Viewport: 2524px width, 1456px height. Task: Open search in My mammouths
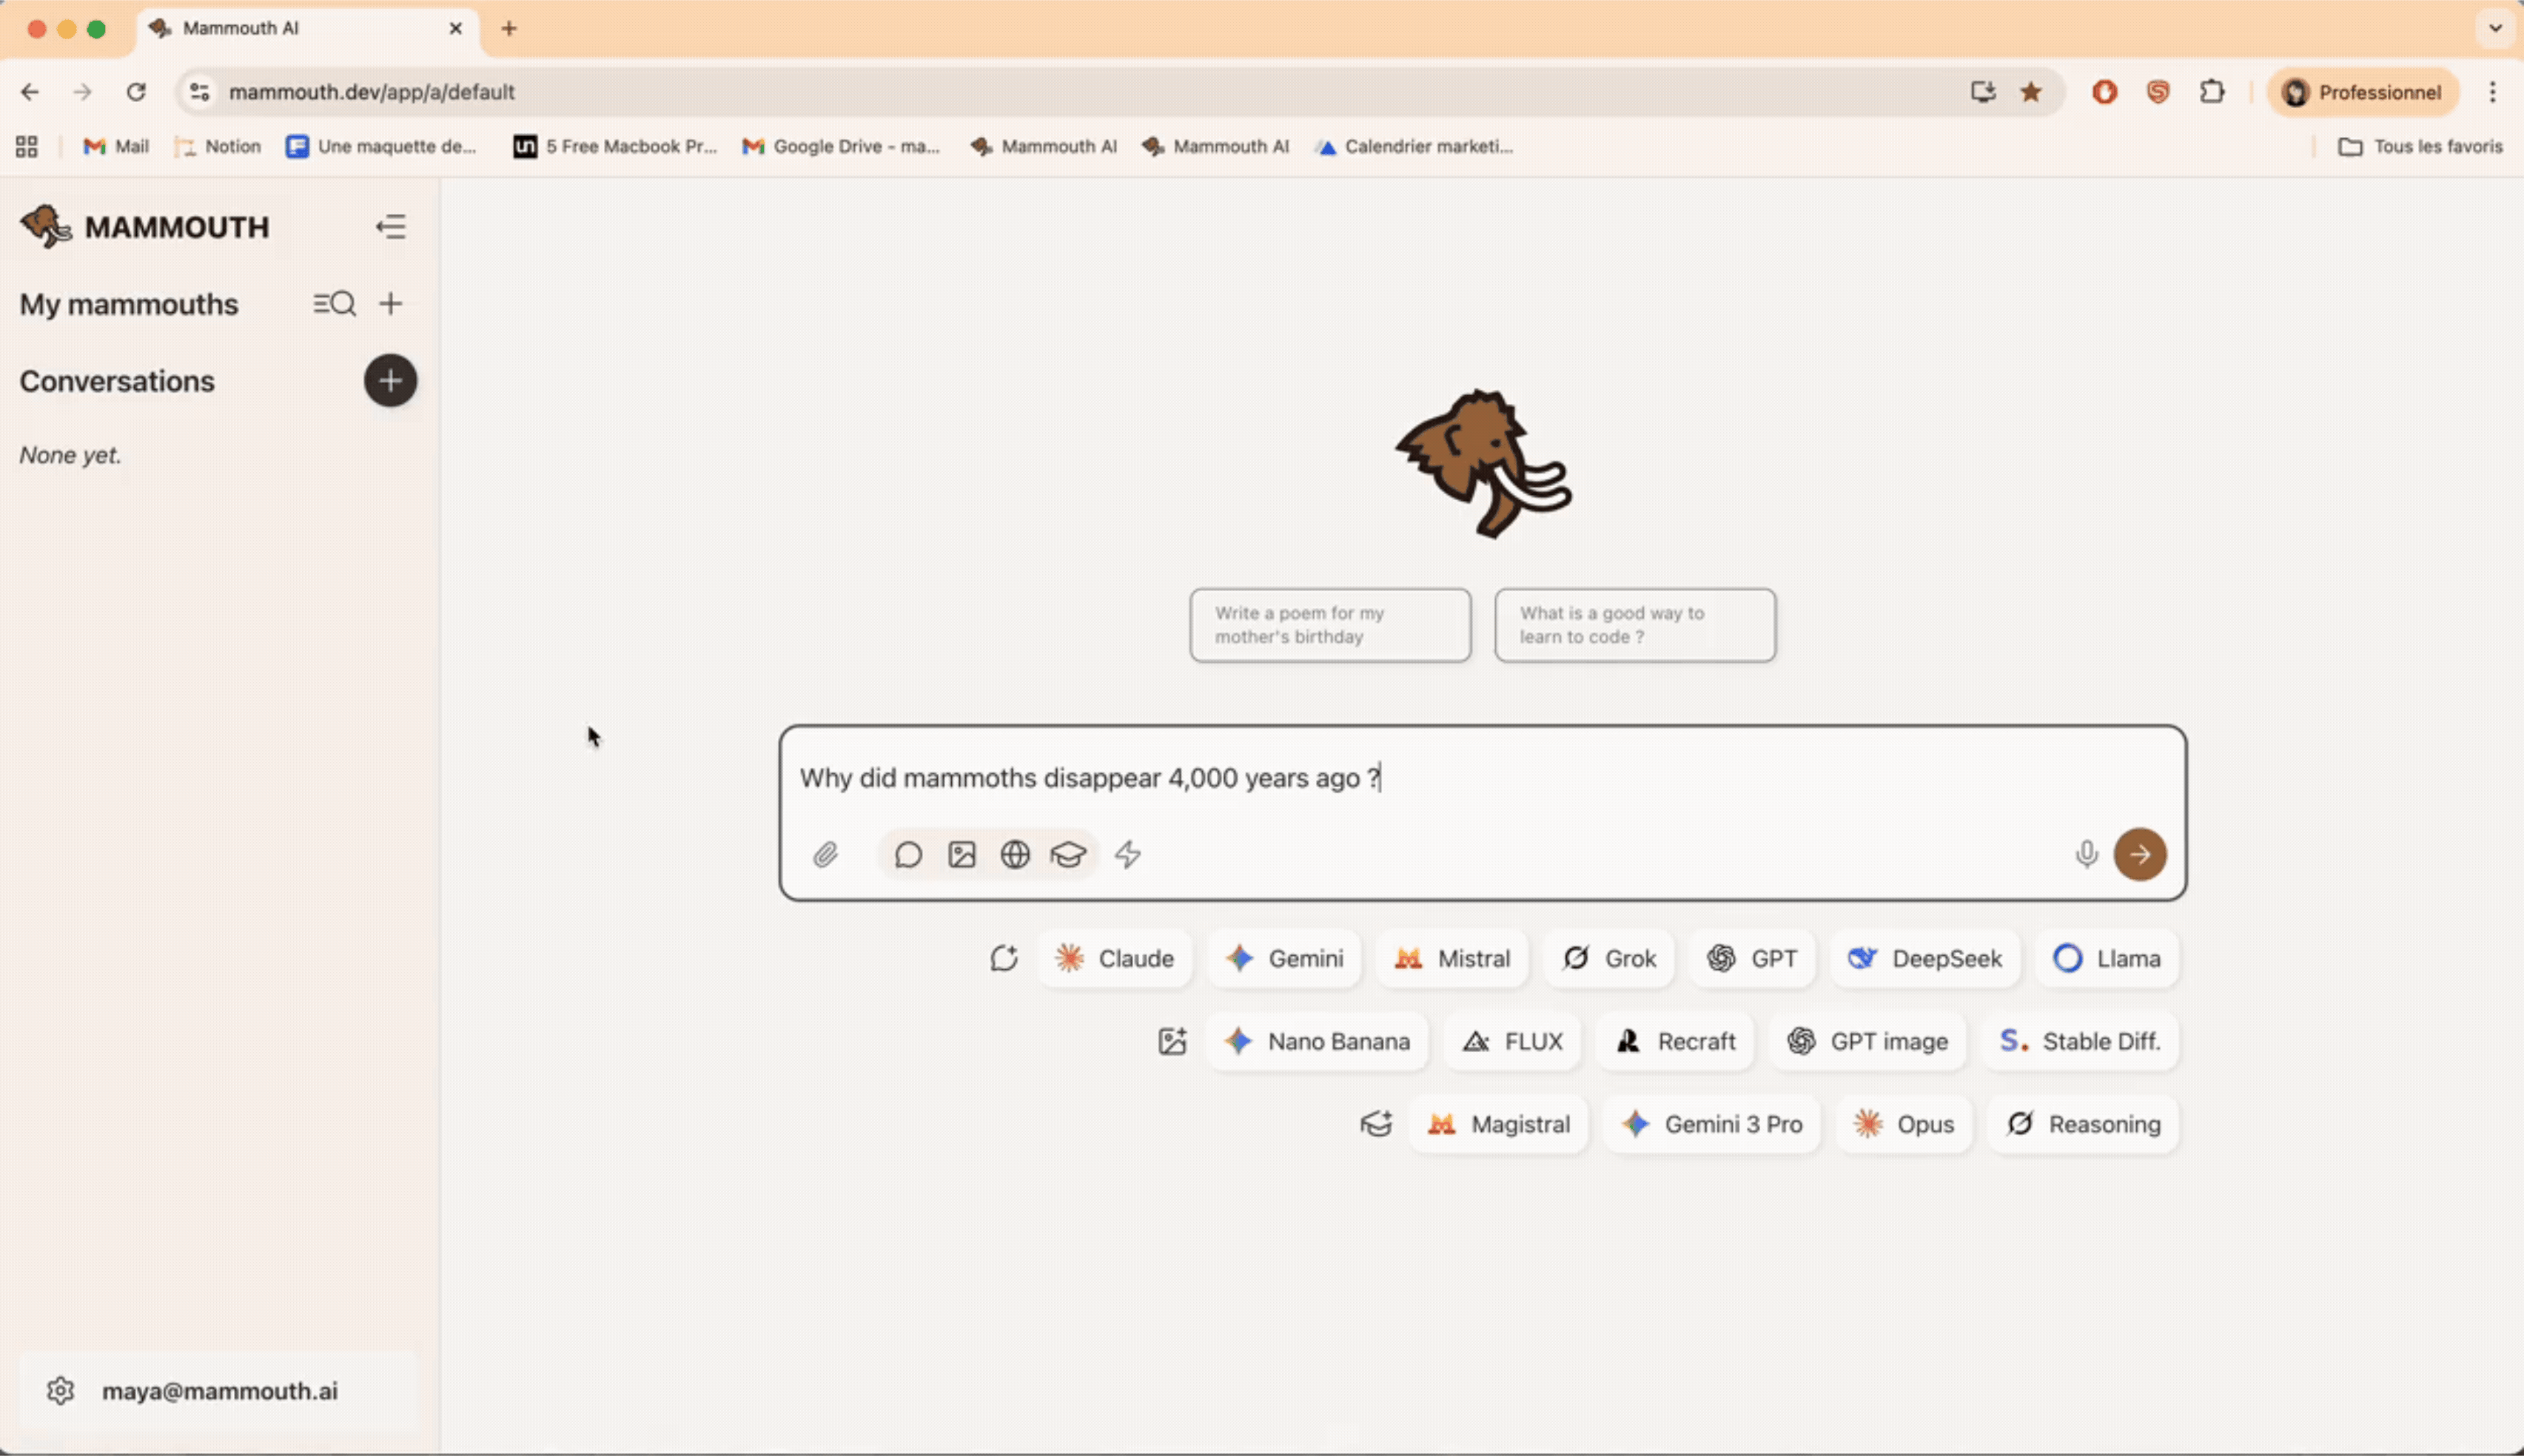pyautogui.click(x=335, y=303)
